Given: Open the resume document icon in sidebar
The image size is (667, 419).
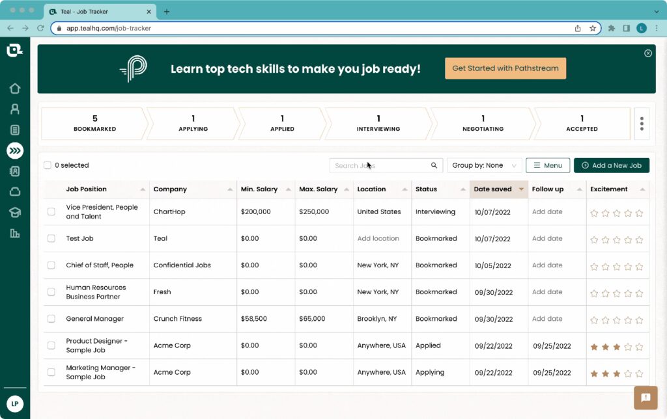Looking at the screenshot, I should 14,130.
